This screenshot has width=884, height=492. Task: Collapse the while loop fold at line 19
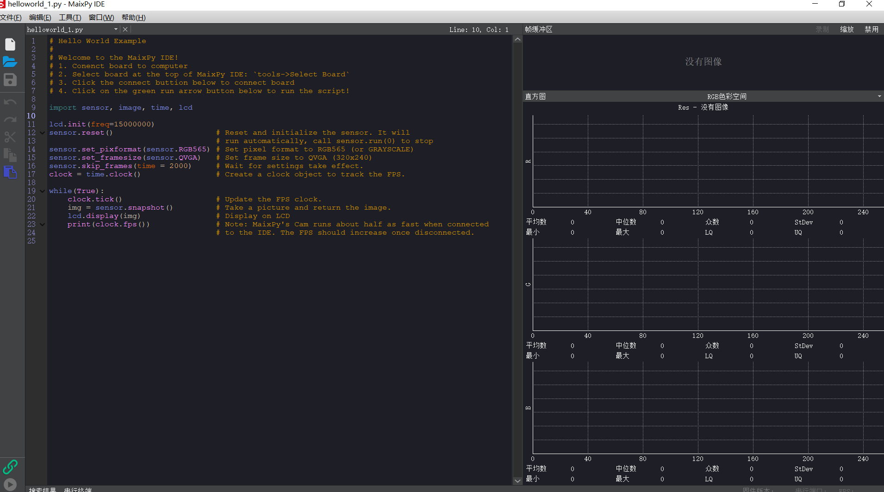42,191
